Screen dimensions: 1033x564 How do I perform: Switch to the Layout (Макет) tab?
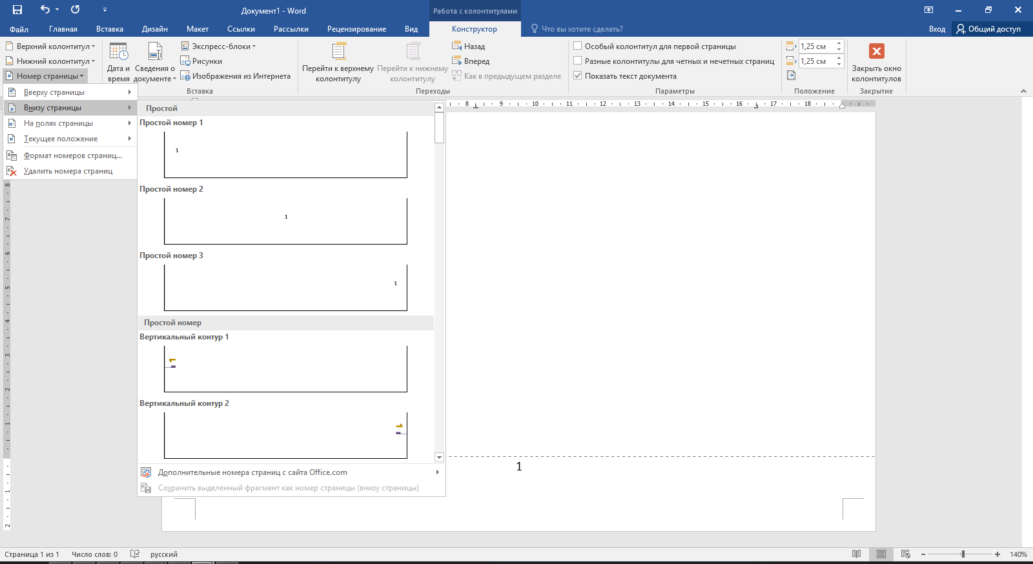198,29
